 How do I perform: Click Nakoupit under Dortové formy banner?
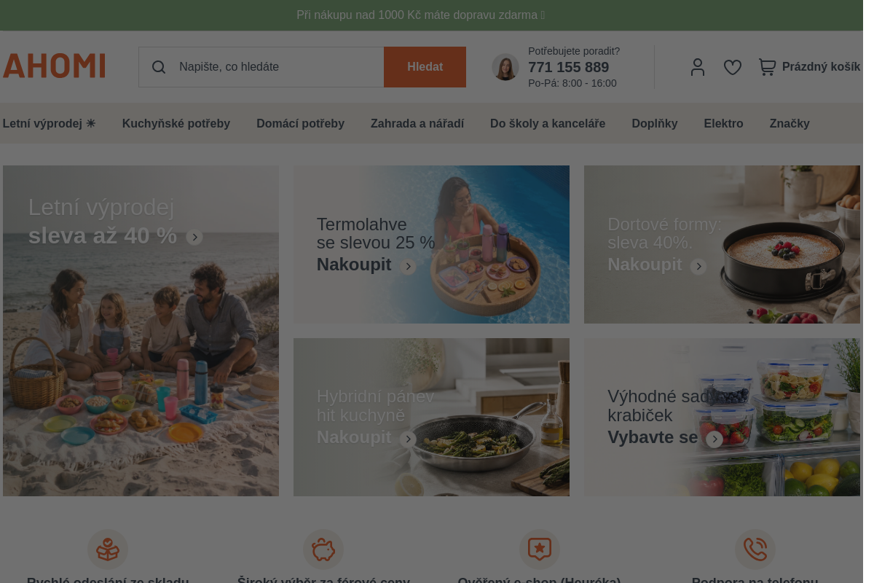pos(645,265)
